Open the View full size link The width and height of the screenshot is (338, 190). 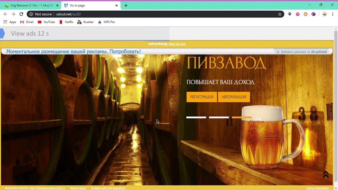click(177, 44)
